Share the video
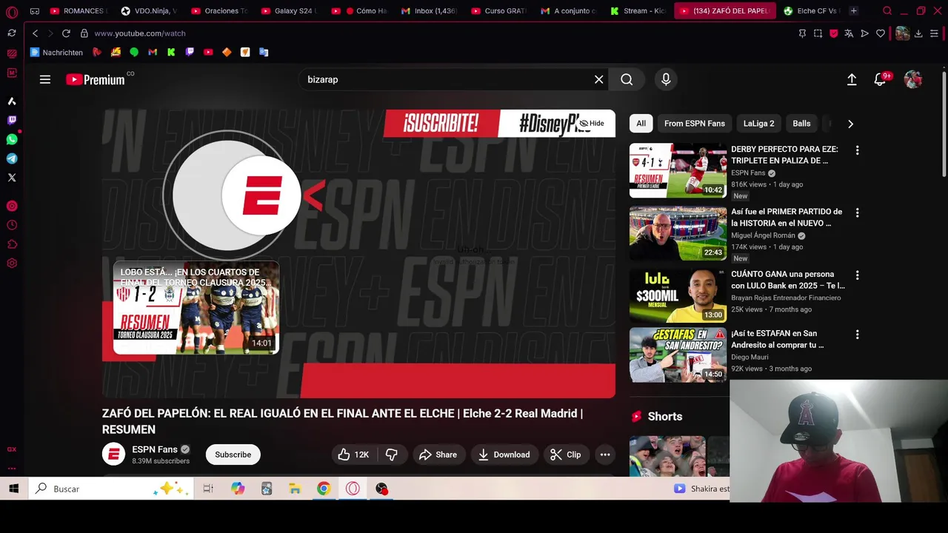Image resolution: width=948 pixels, height=533 pixels. 438,455
